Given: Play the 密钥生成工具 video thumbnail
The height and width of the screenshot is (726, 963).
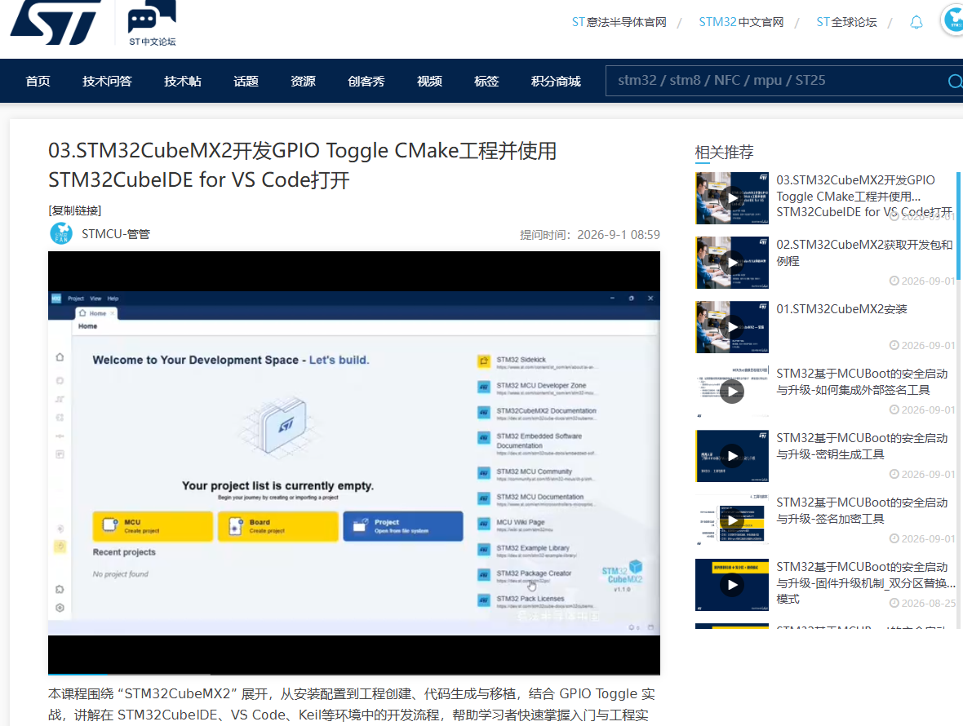Looking at the screenshot, I should [731, 456].
